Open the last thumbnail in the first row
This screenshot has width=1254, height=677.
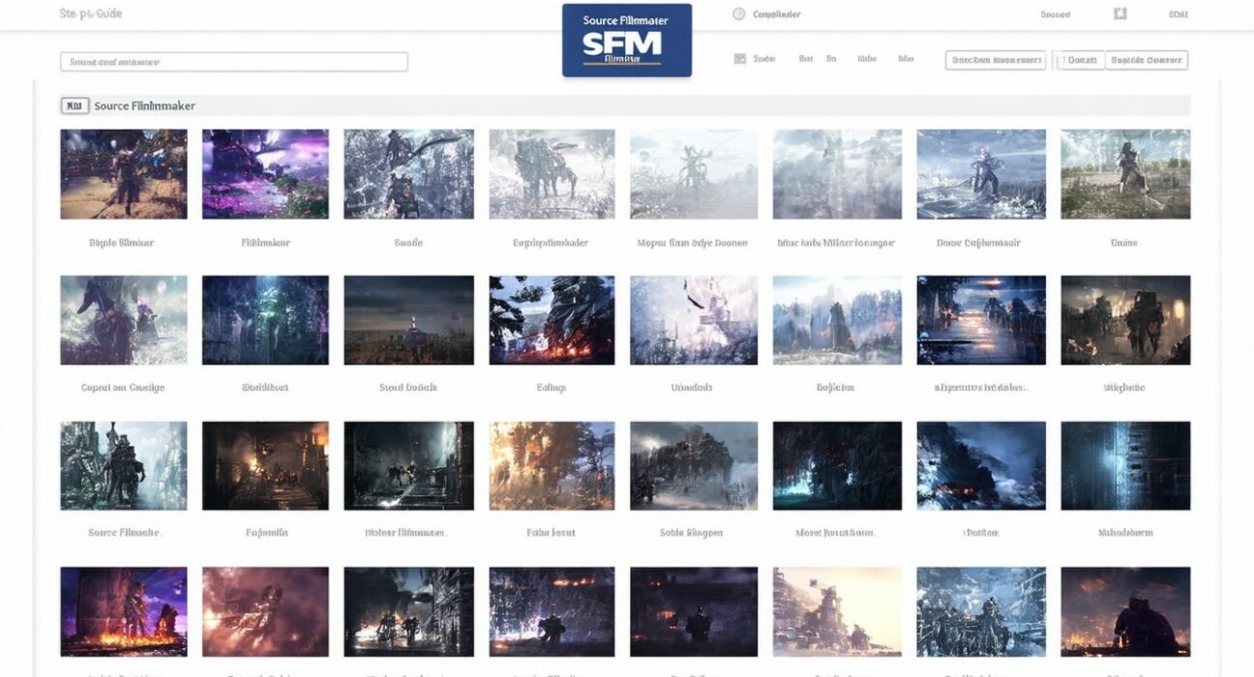tap(1125, 174)
